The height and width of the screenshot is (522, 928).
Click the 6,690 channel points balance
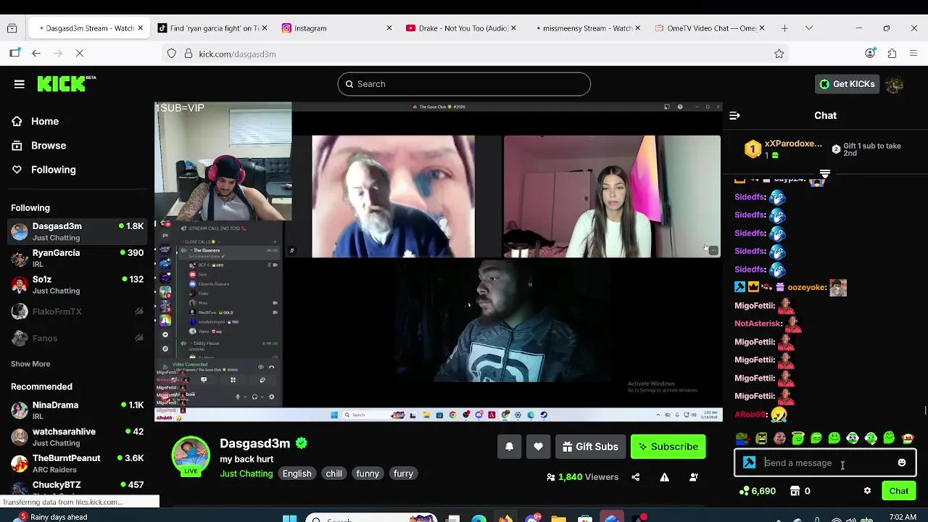(758, 491)
